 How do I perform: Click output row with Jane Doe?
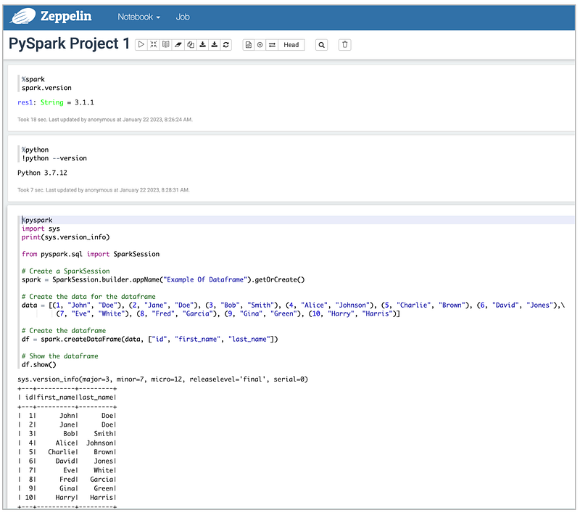(67, 424)
